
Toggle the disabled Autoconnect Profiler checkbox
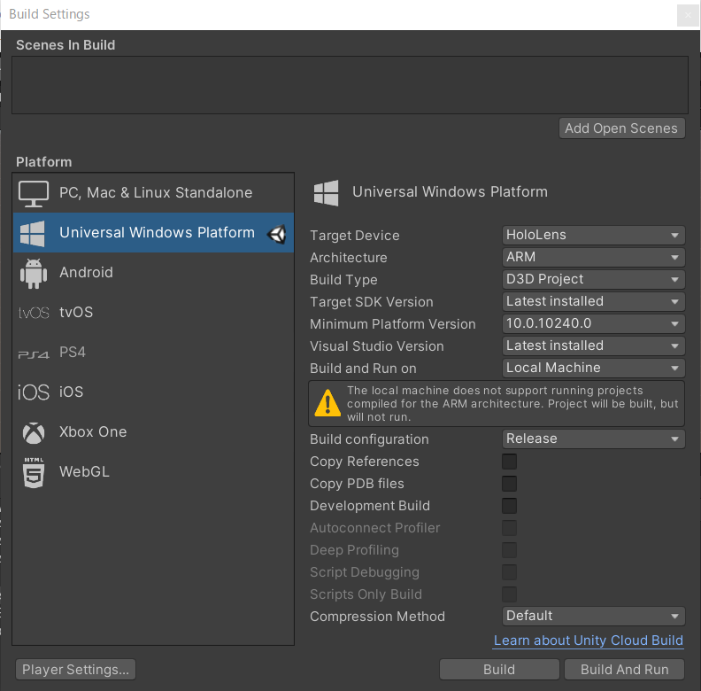(509, 528)
